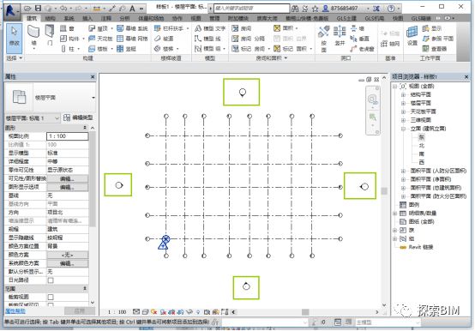Click the Set (设置) work plane icon
The height and width of the screenshot is (331, 475).
point(412,35)
